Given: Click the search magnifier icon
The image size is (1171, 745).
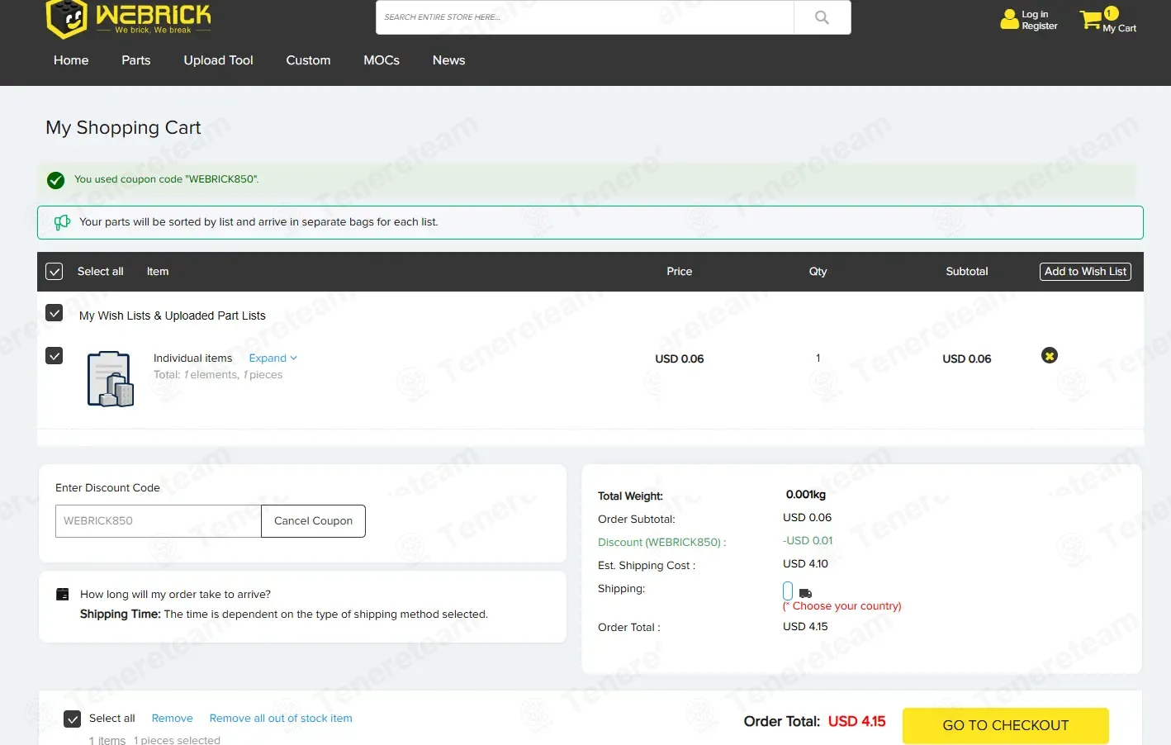Looking at the screenshot, I should point(822,17).
